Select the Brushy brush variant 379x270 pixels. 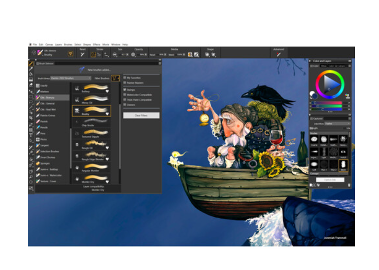[x=91, y=111]
